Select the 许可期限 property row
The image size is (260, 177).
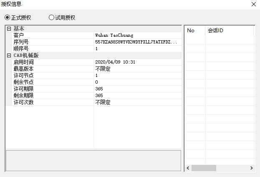point(23,89)
